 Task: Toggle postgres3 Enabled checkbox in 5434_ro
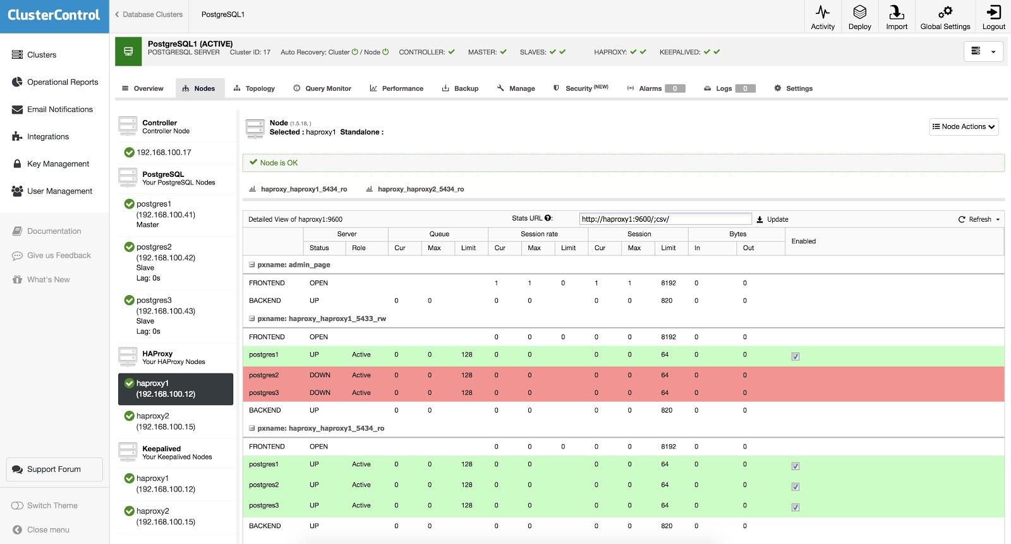pyautogui.click(x=796, y=507)
